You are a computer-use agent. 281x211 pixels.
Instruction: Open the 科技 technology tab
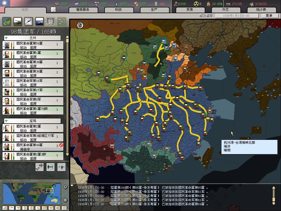(x=118, y=10)
